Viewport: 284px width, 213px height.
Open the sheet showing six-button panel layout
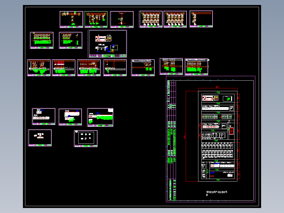(x=86, y=138)
